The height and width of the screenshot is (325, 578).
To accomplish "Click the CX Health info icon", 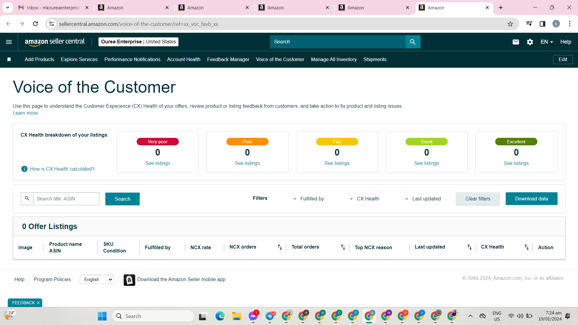I will 24,169.
